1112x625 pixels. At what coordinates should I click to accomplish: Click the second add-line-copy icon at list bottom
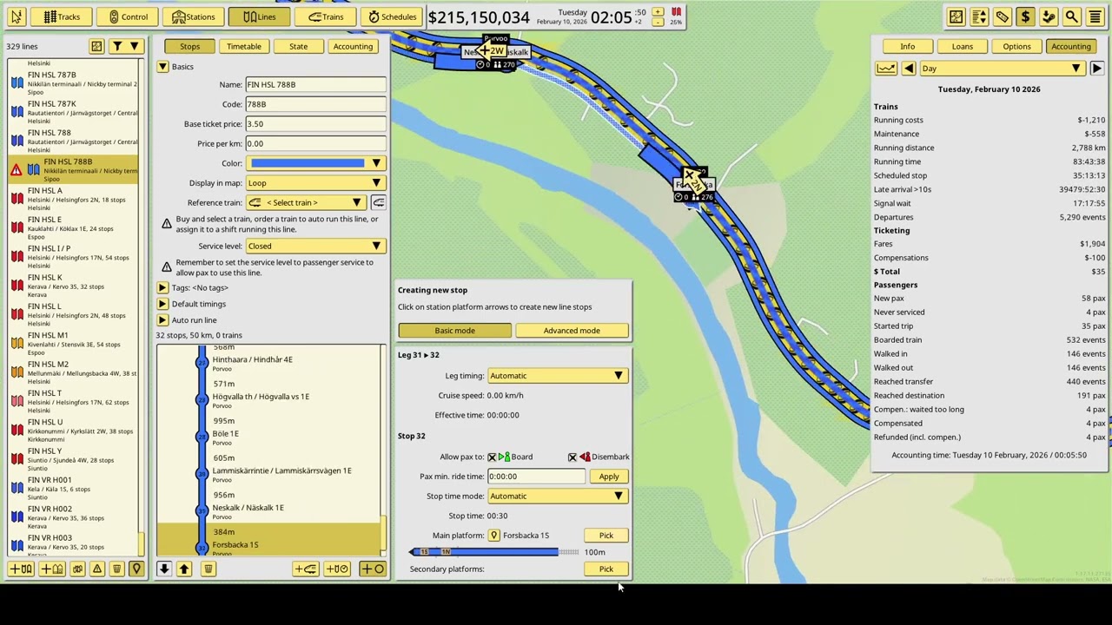[52, 569]
